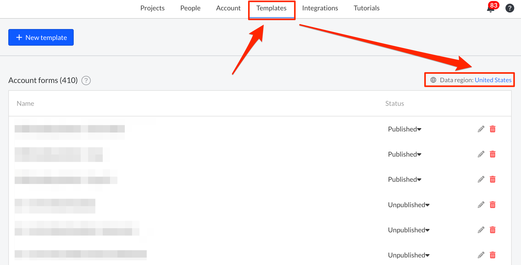521x265 pixels.
Task: Switch to the Projects tab
Action: click(152, 8)
